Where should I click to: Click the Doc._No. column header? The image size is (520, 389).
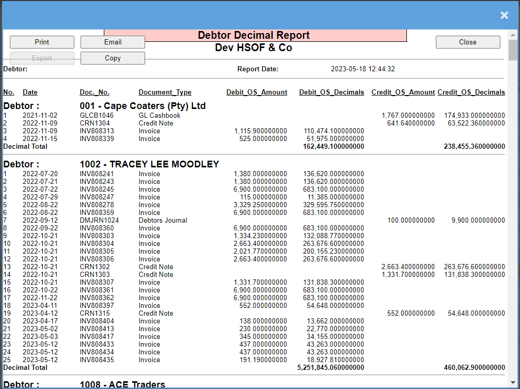(x=94, y=92)
